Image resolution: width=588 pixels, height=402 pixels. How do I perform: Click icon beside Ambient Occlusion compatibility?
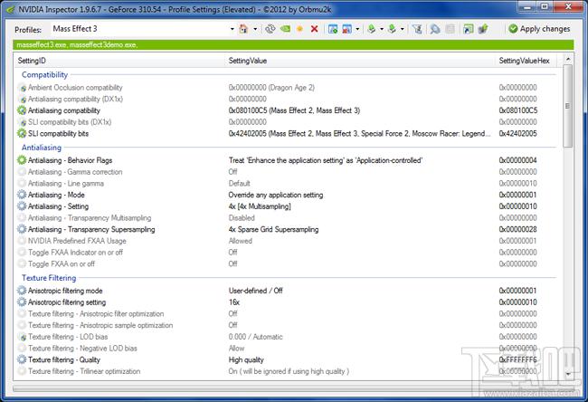(23, 88)
